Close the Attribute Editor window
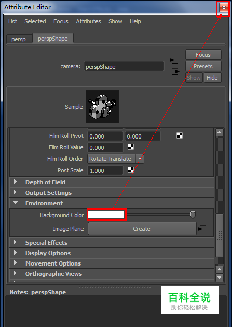The height and width of the screenshot is (327, 232). 224,8
